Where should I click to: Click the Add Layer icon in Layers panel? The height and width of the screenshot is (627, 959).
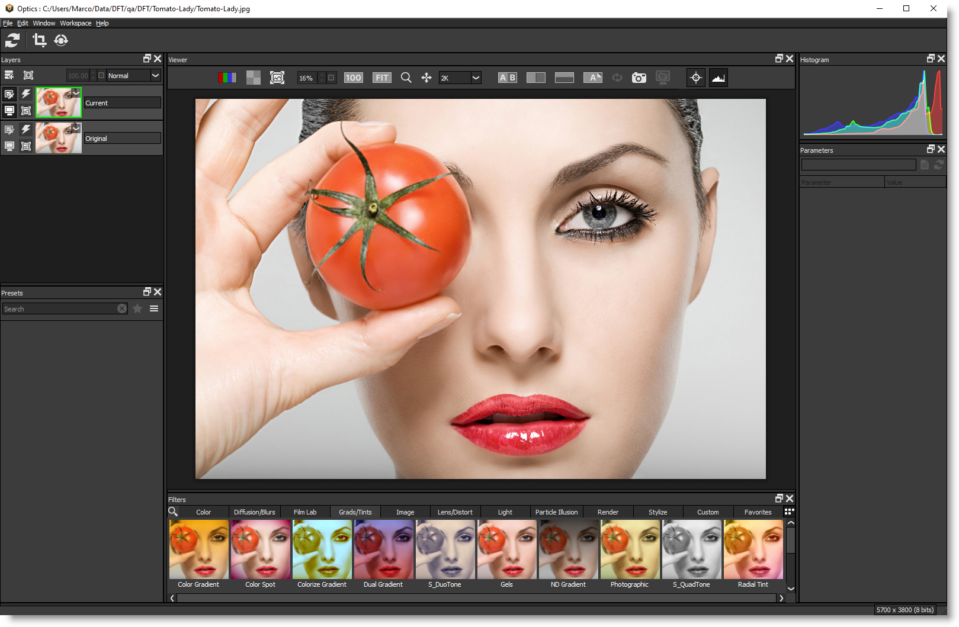[9, 75]
